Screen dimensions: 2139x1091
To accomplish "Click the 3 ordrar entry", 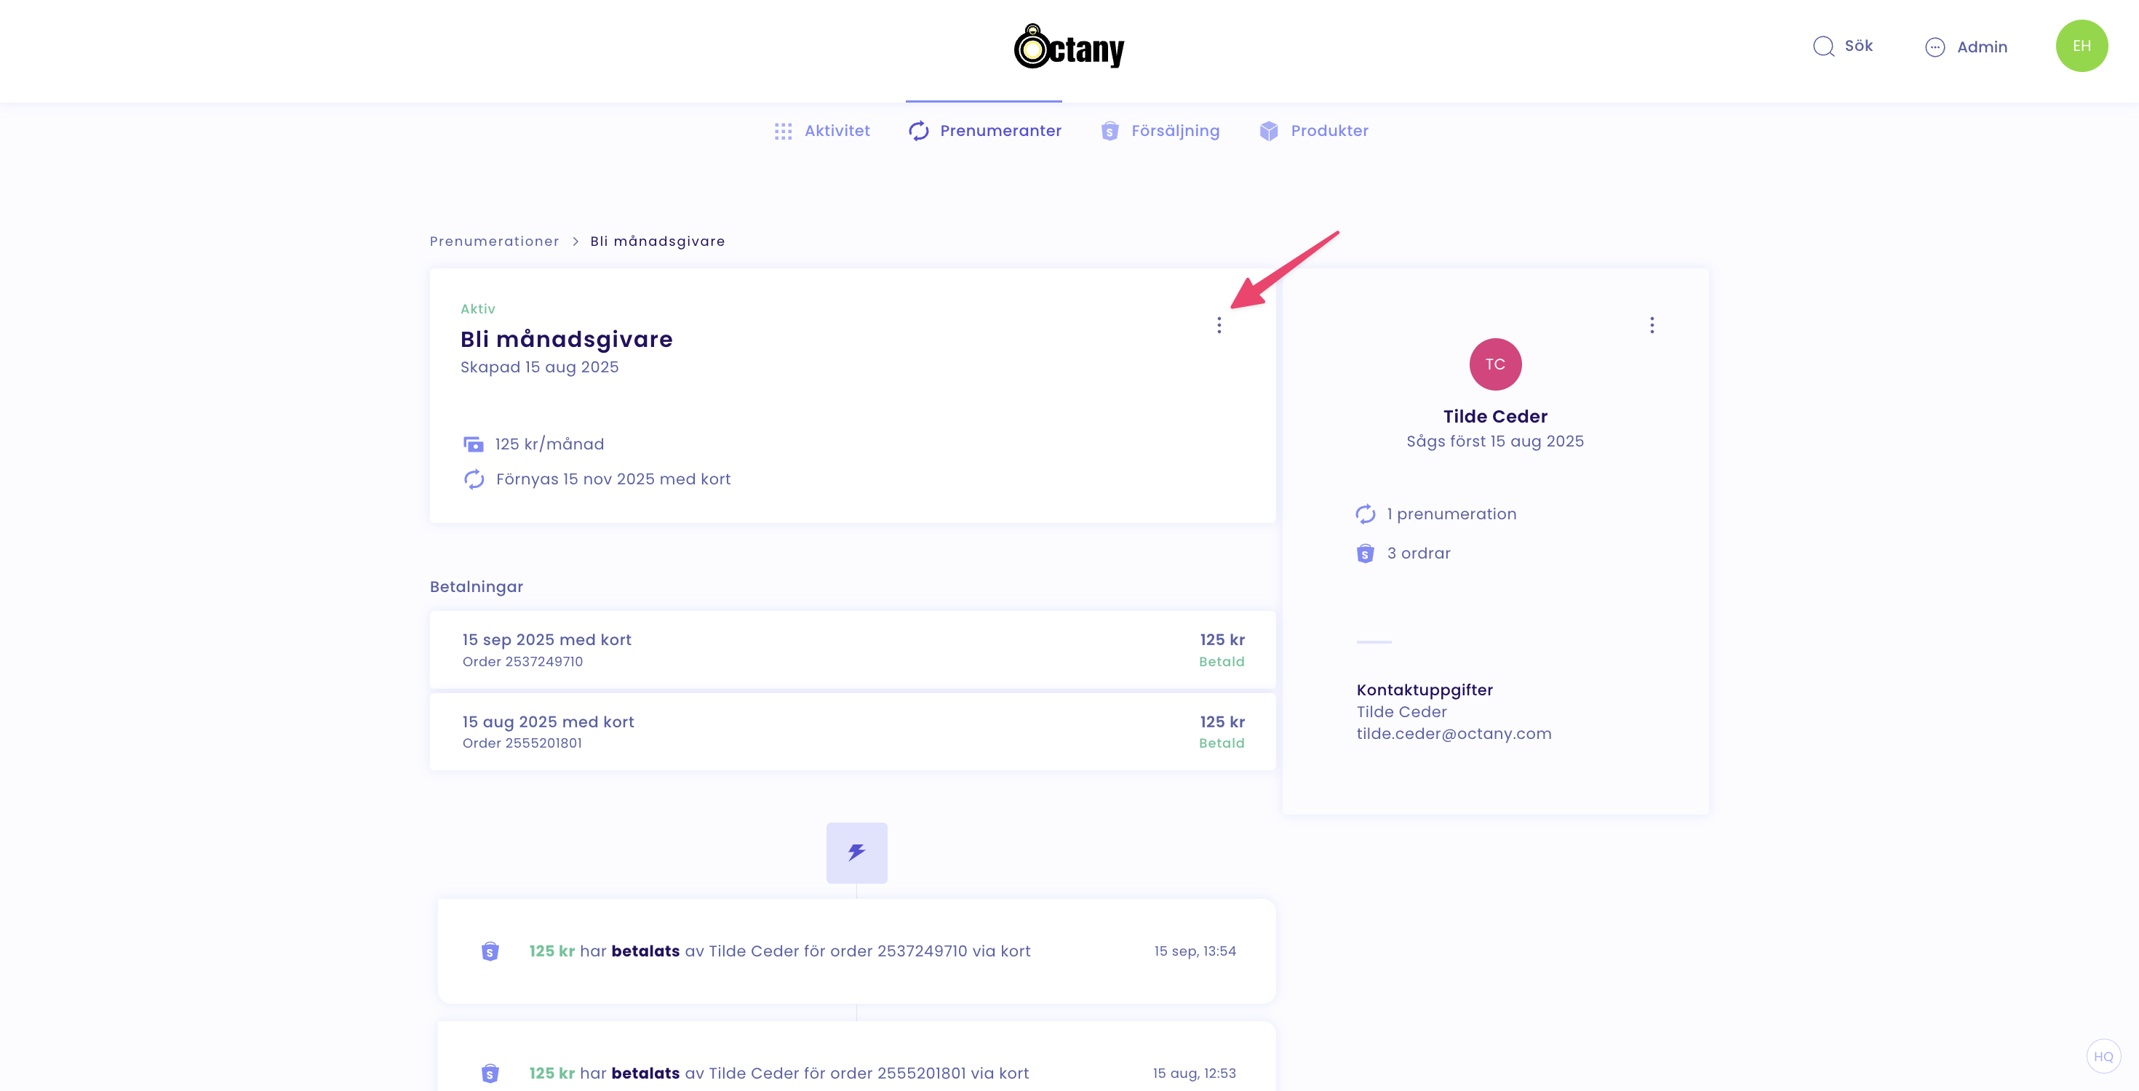I will pyautogui.click(x=1417, y=553).
